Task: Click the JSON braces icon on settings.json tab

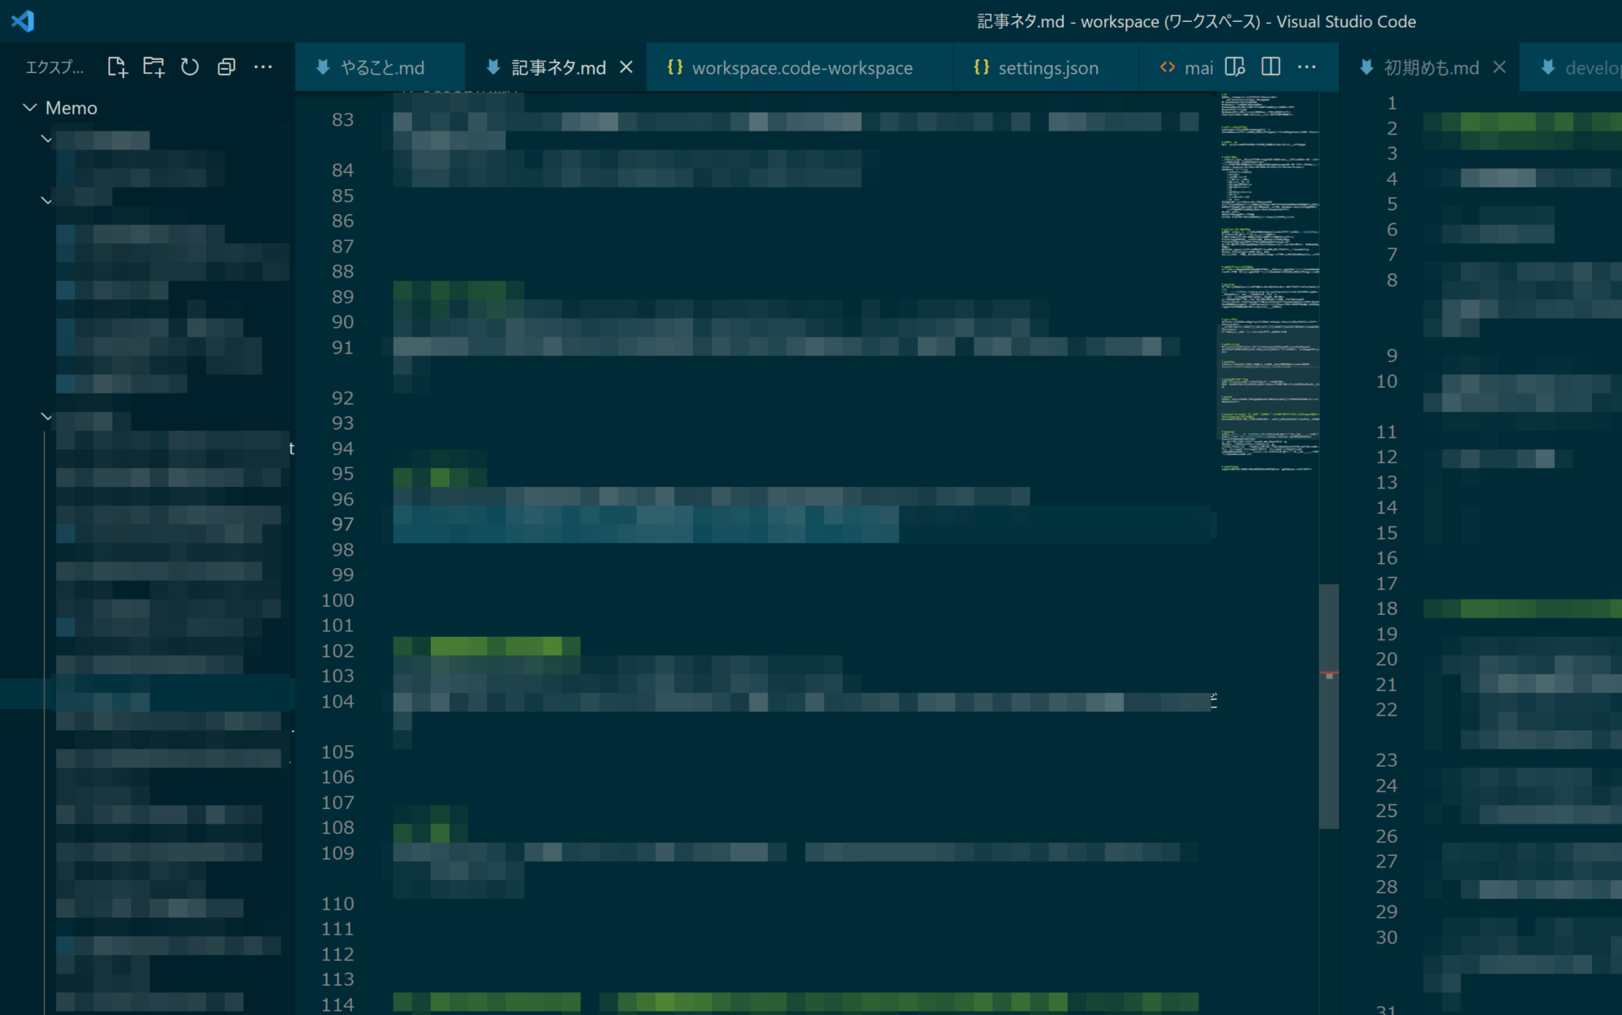Action: pos(981,67)
